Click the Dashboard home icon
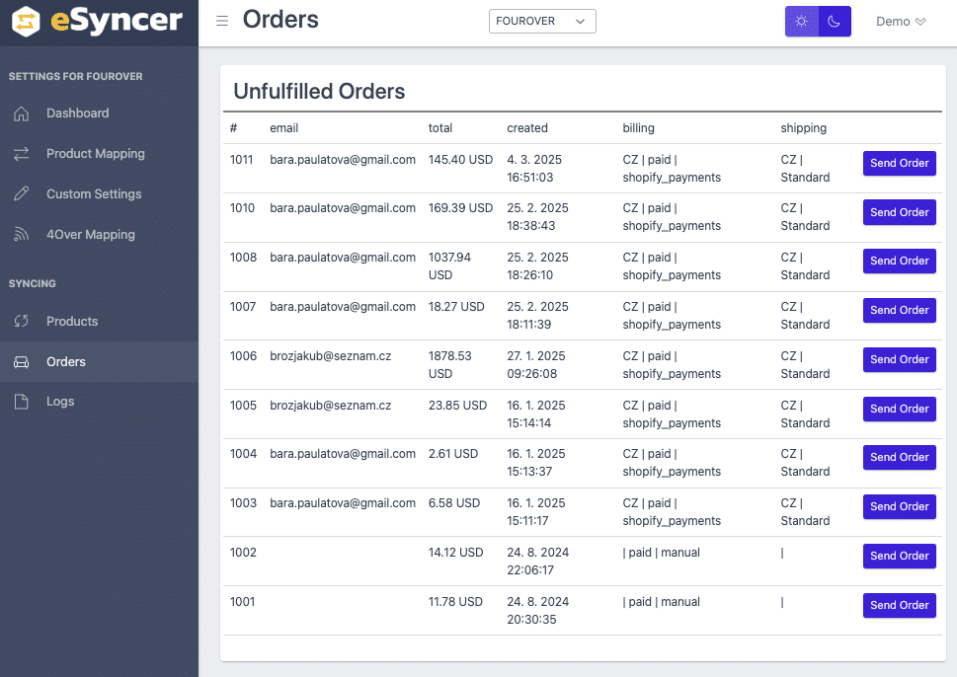The width and height of the screenshot is (957, 677). (x=22, y=113)
